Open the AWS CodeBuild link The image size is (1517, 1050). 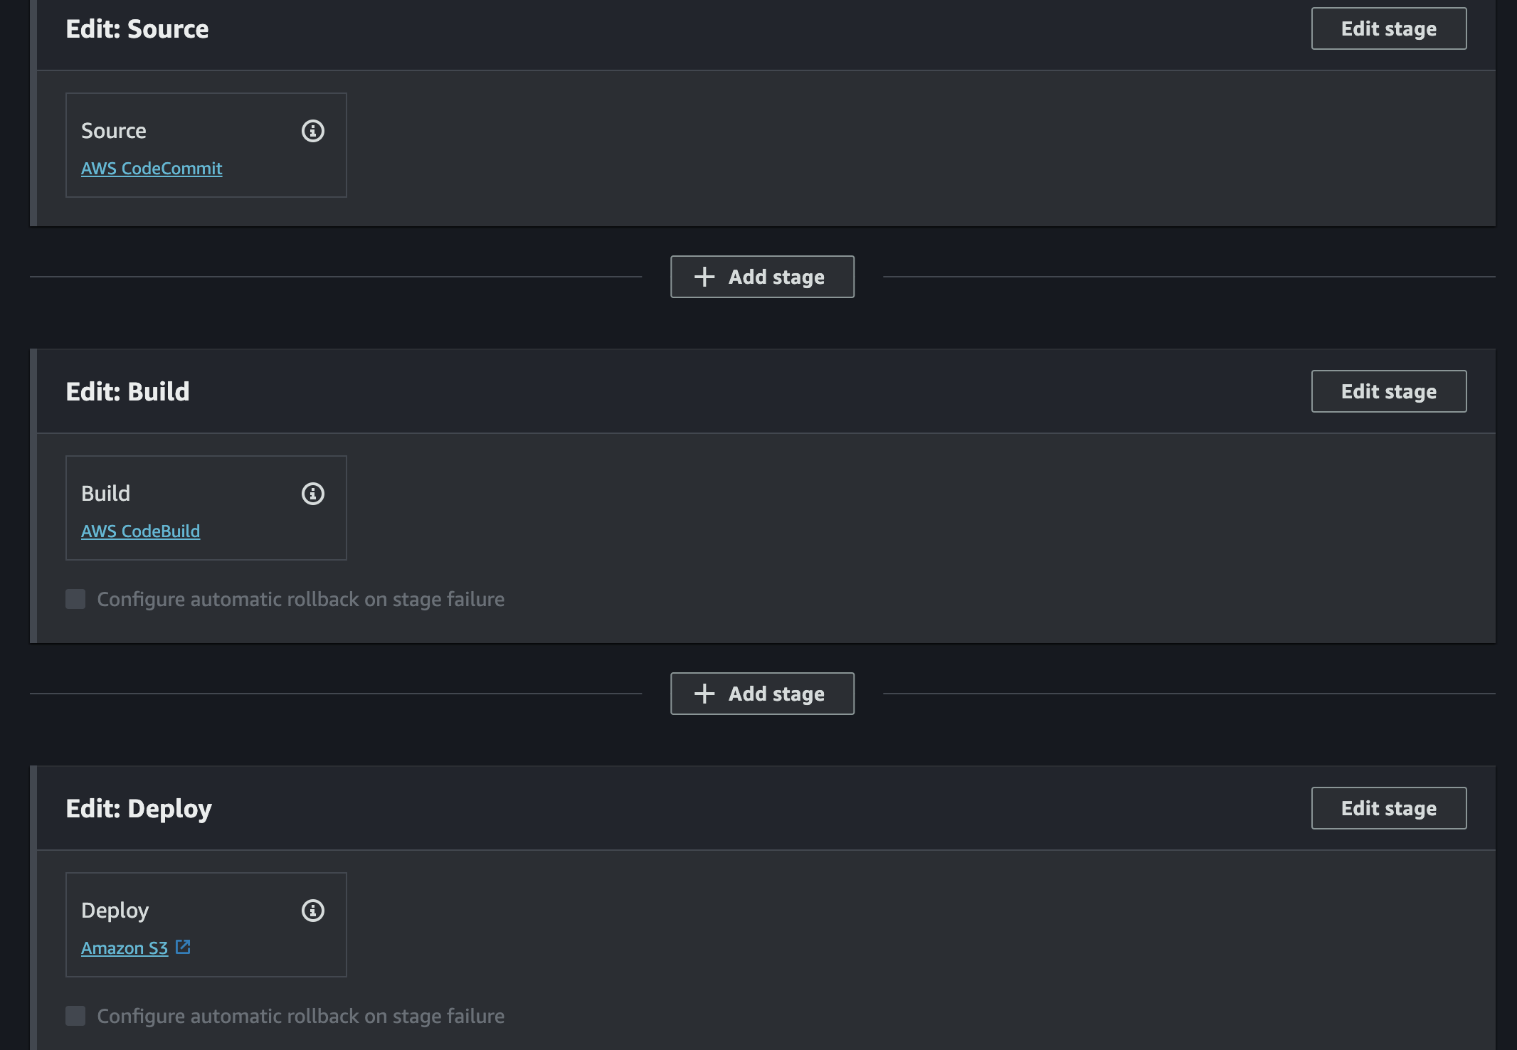point(140,531)
